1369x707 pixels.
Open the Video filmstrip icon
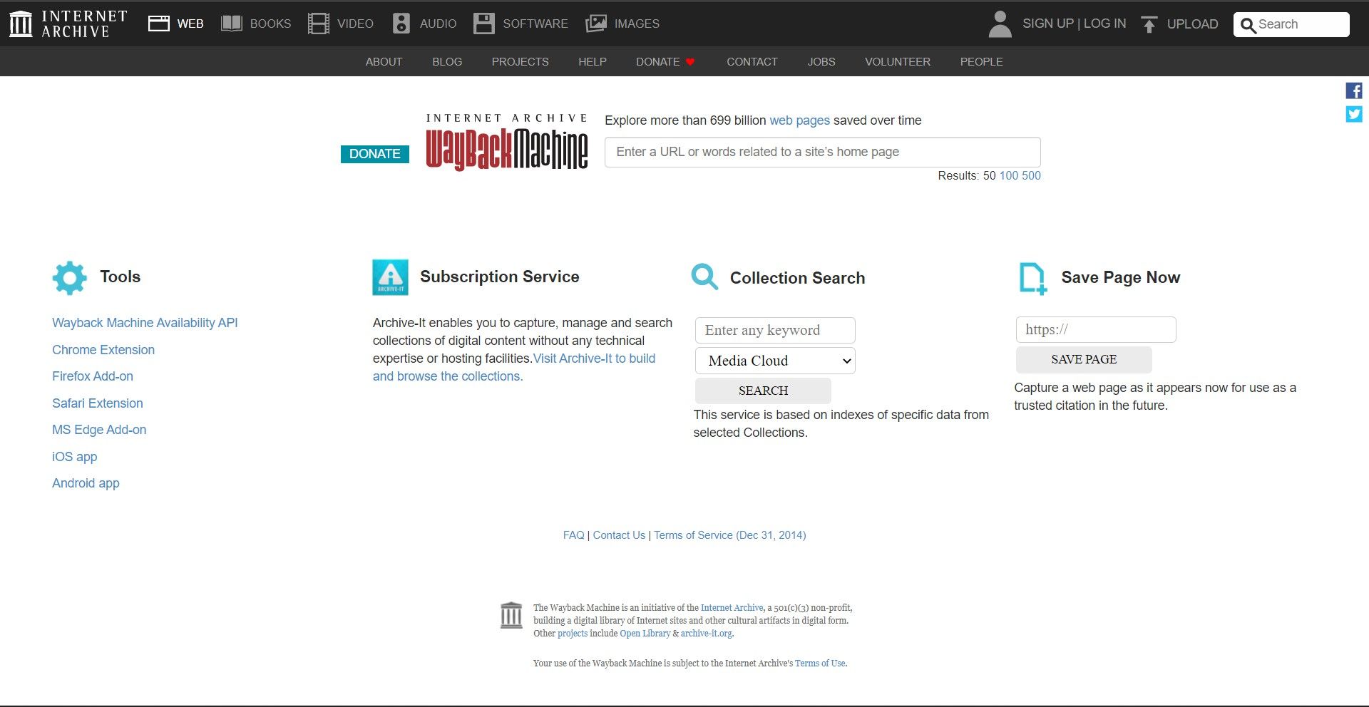tap(318, 24)
